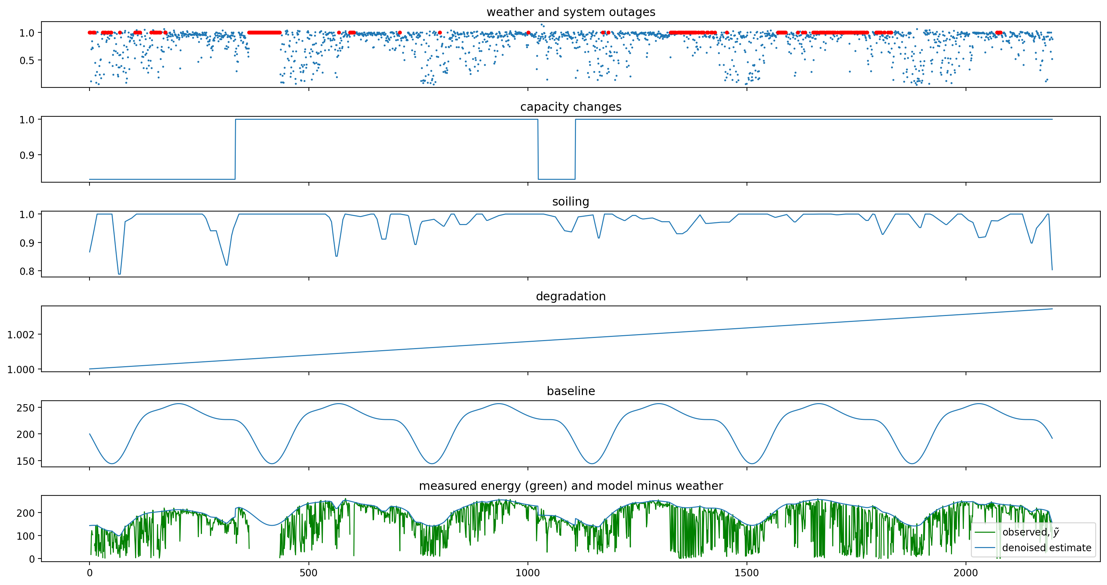Click the 100 y-tick on the measured energy plot
The image size is (1107, 585).
pyautogui.click(x=25, y=536)
